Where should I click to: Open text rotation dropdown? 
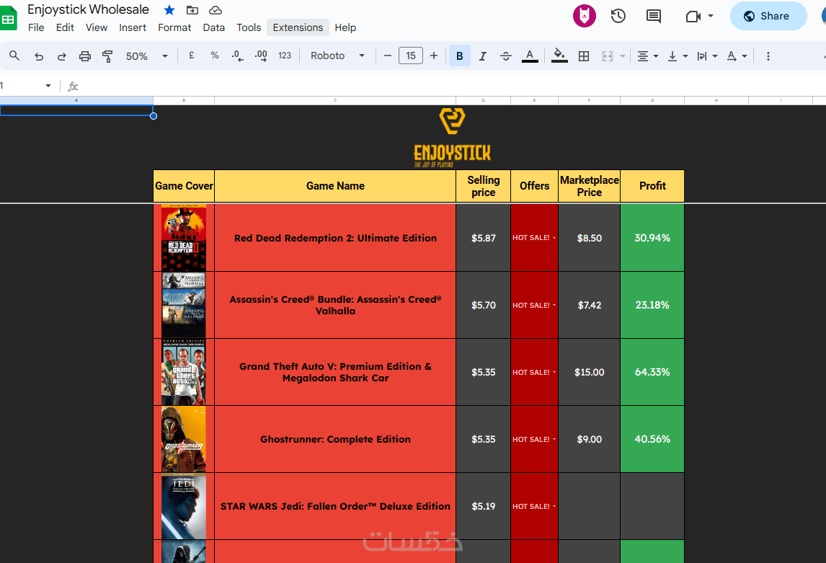pyautogui.click(x=737, y=56)
